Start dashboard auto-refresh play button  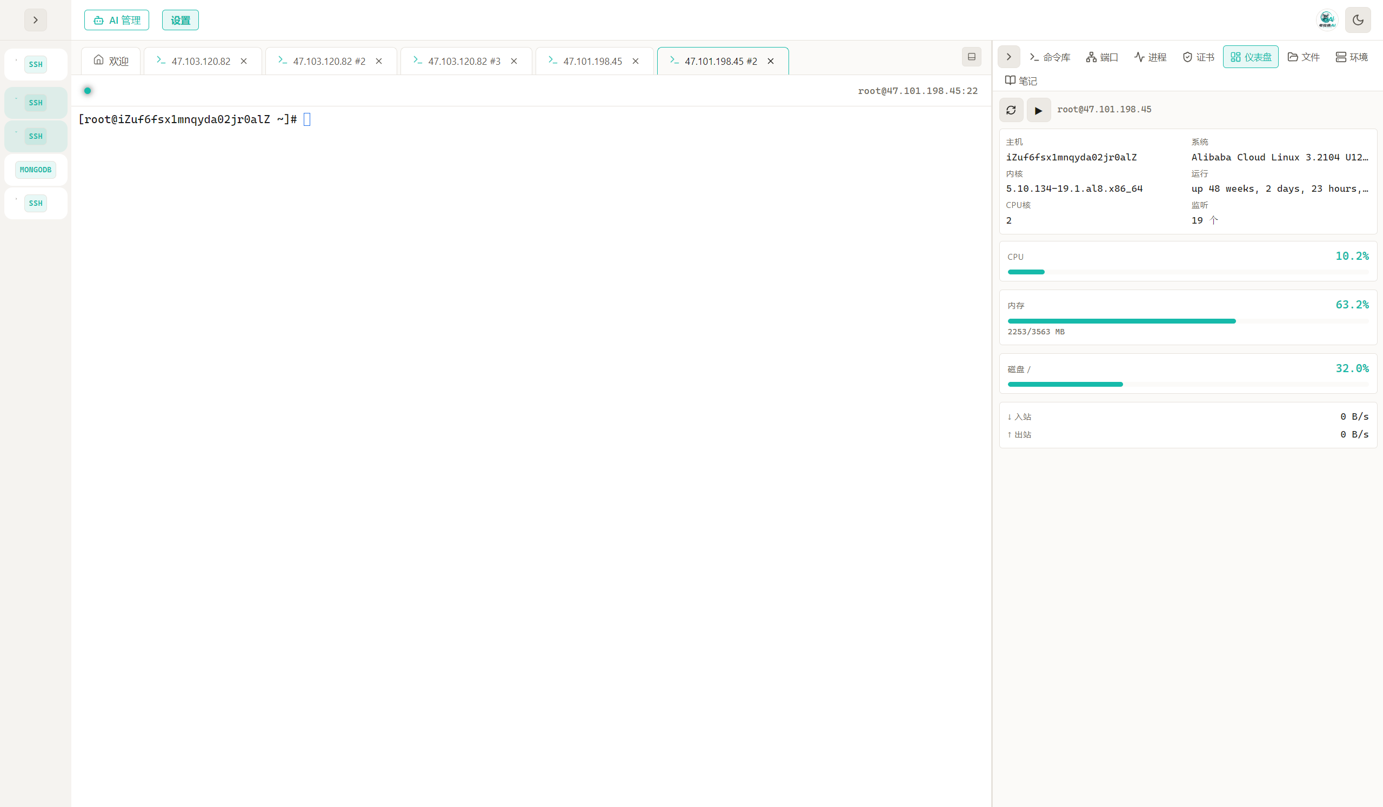[x=1038, y=110]
